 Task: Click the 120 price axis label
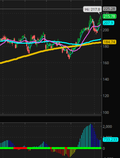pos(106,96)
